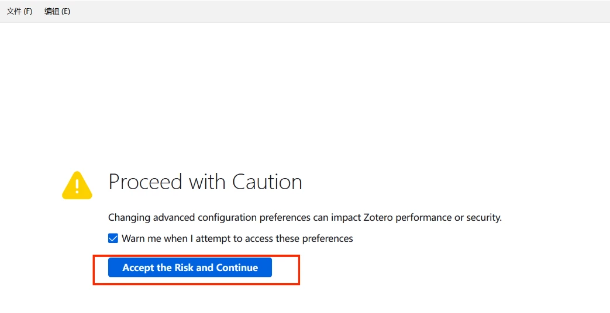Select the "Proceed with Caution" heading
This screenshot has width=610, height=313.
[x=205, y=182]
